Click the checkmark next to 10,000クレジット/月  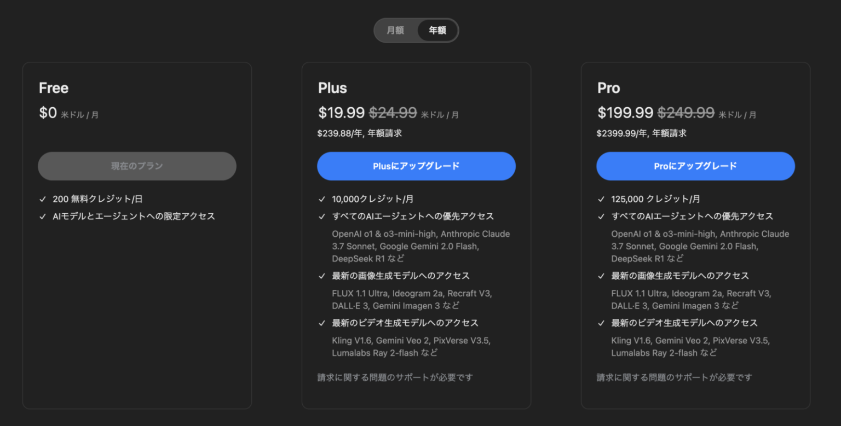322,199
